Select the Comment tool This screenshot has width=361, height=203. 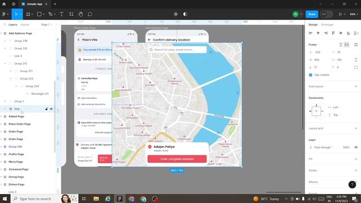tap(90, 14)
